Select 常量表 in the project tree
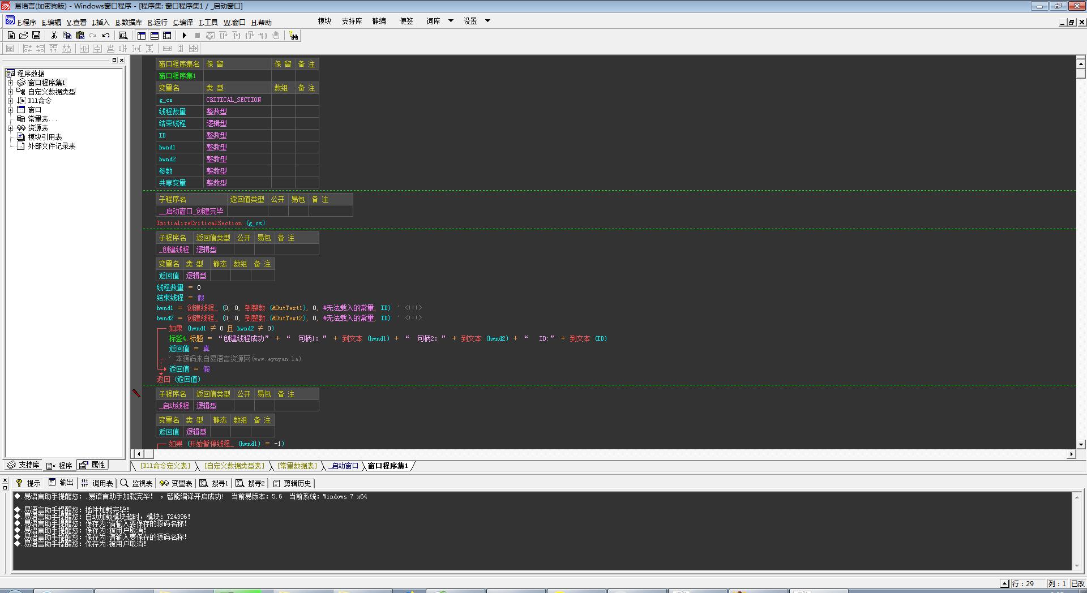 click(x=42, y=119)
